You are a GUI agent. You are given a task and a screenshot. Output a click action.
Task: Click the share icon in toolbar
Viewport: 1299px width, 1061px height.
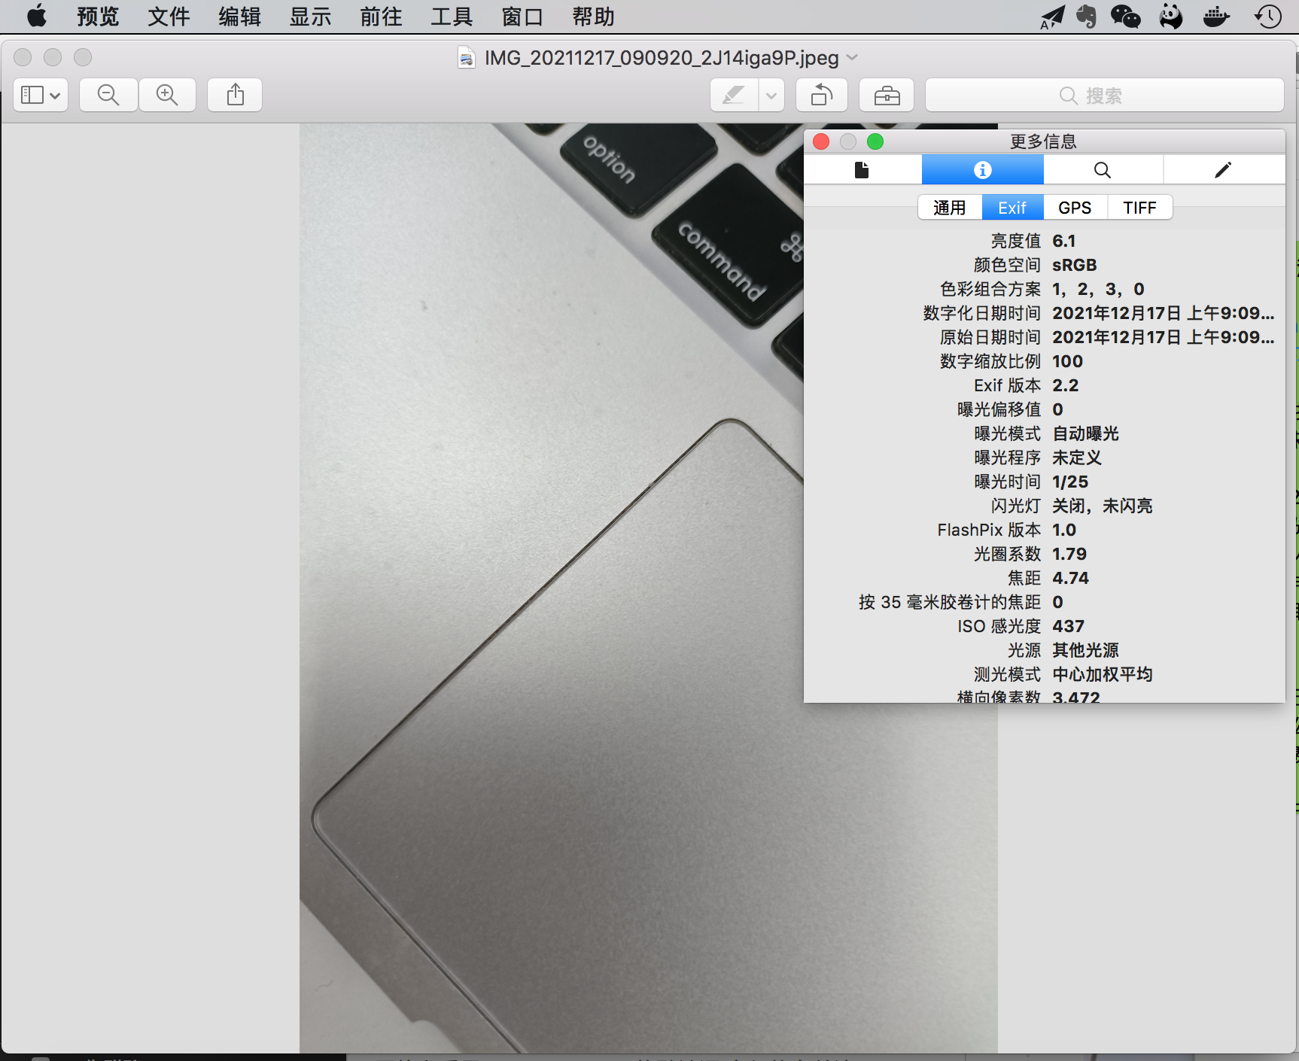pos(235,96)
